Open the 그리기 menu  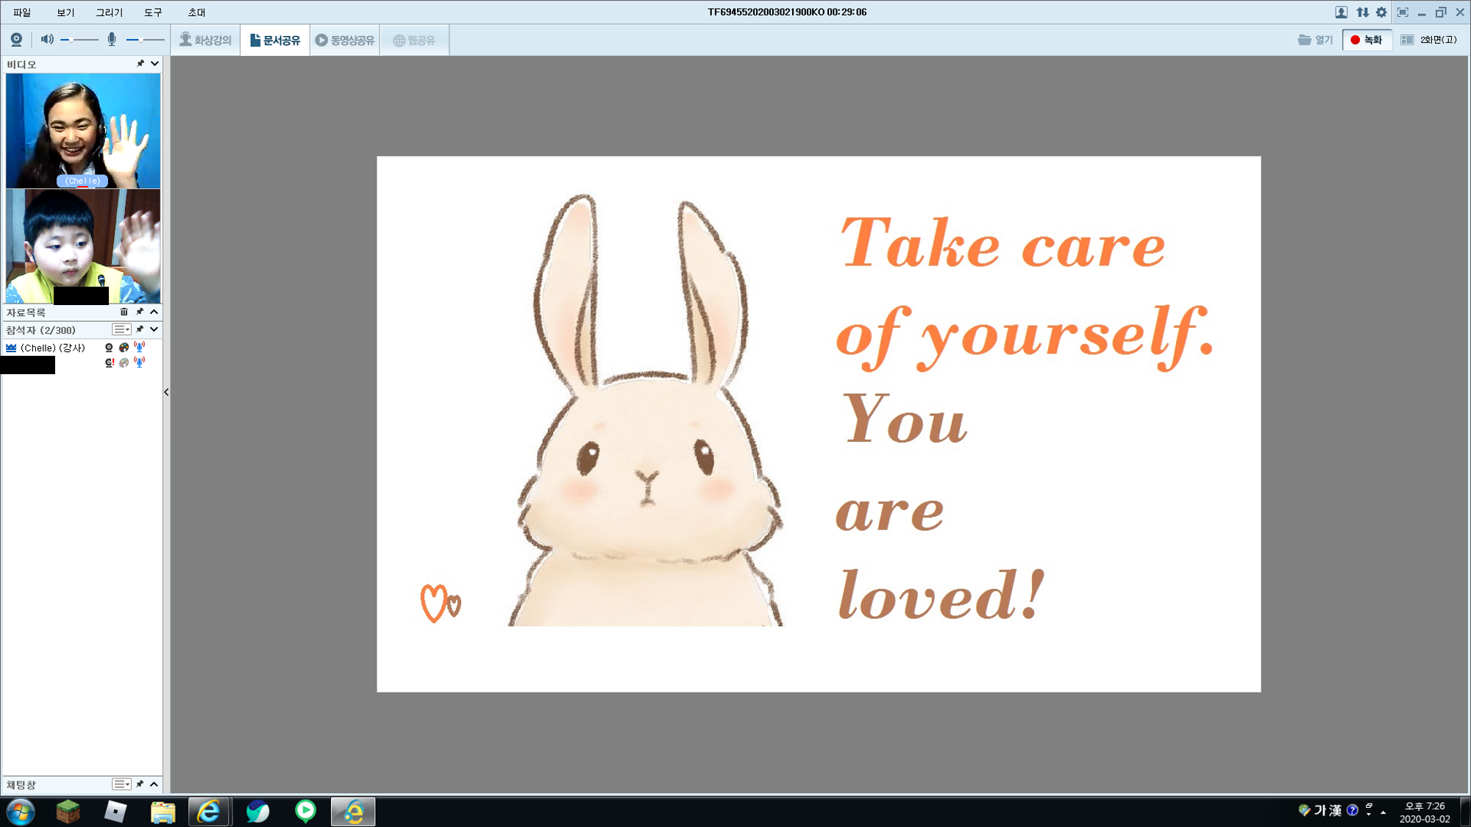coord(109,12)
